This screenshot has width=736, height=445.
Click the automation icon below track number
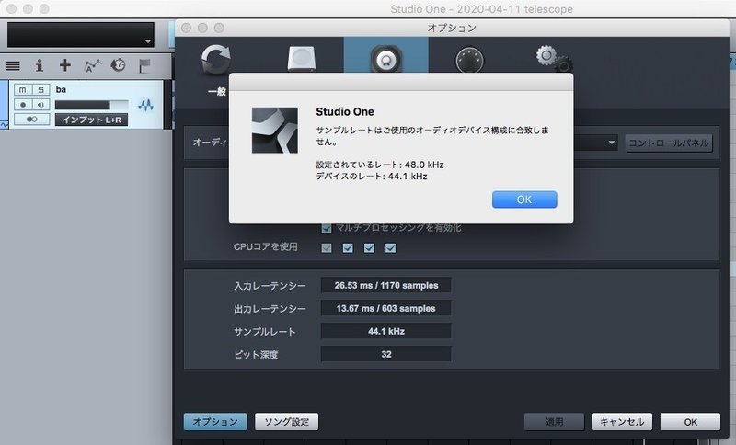[4, 125]
